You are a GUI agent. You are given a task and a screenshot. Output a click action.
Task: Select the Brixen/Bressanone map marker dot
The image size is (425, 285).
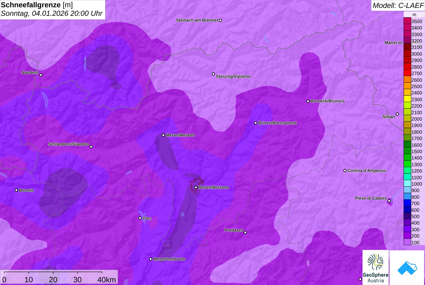pyautogui.click(x=256, y=123)
